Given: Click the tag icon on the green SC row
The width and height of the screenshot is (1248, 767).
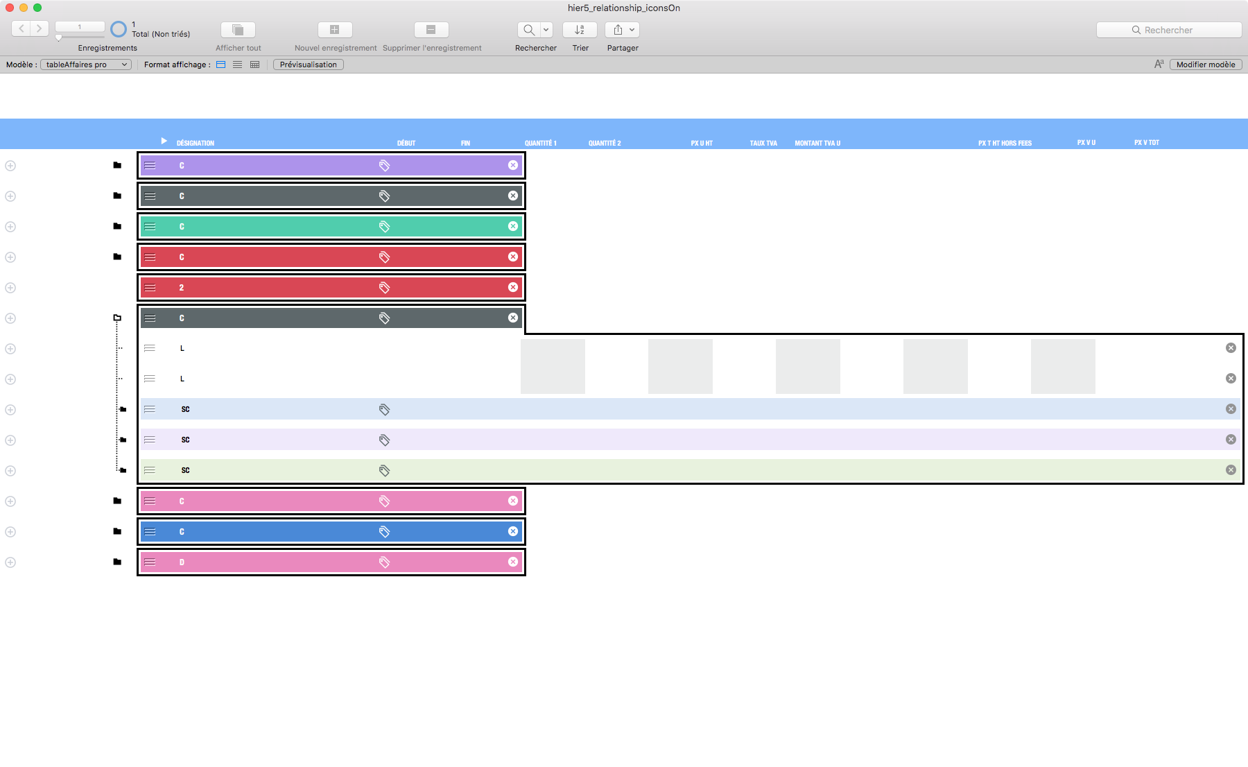Looking at the screenshot, I should click(x=384, y=471).
